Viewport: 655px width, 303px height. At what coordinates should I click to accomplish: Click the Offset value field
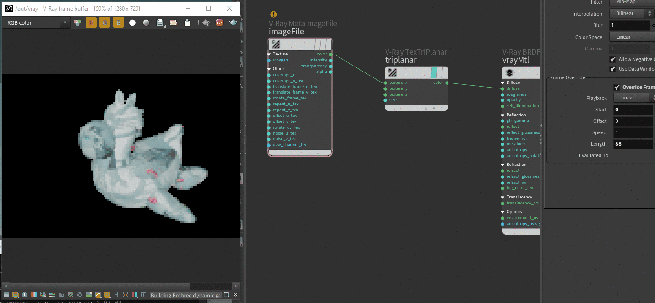coord(633,121)
